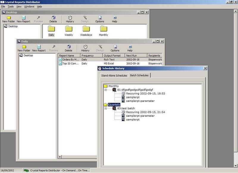
Task: Click the Rich Text output format cell
Action: point(109,60)
